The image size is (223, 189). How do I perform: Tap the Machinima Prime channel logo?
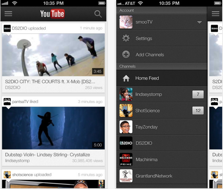pos(126,160)
